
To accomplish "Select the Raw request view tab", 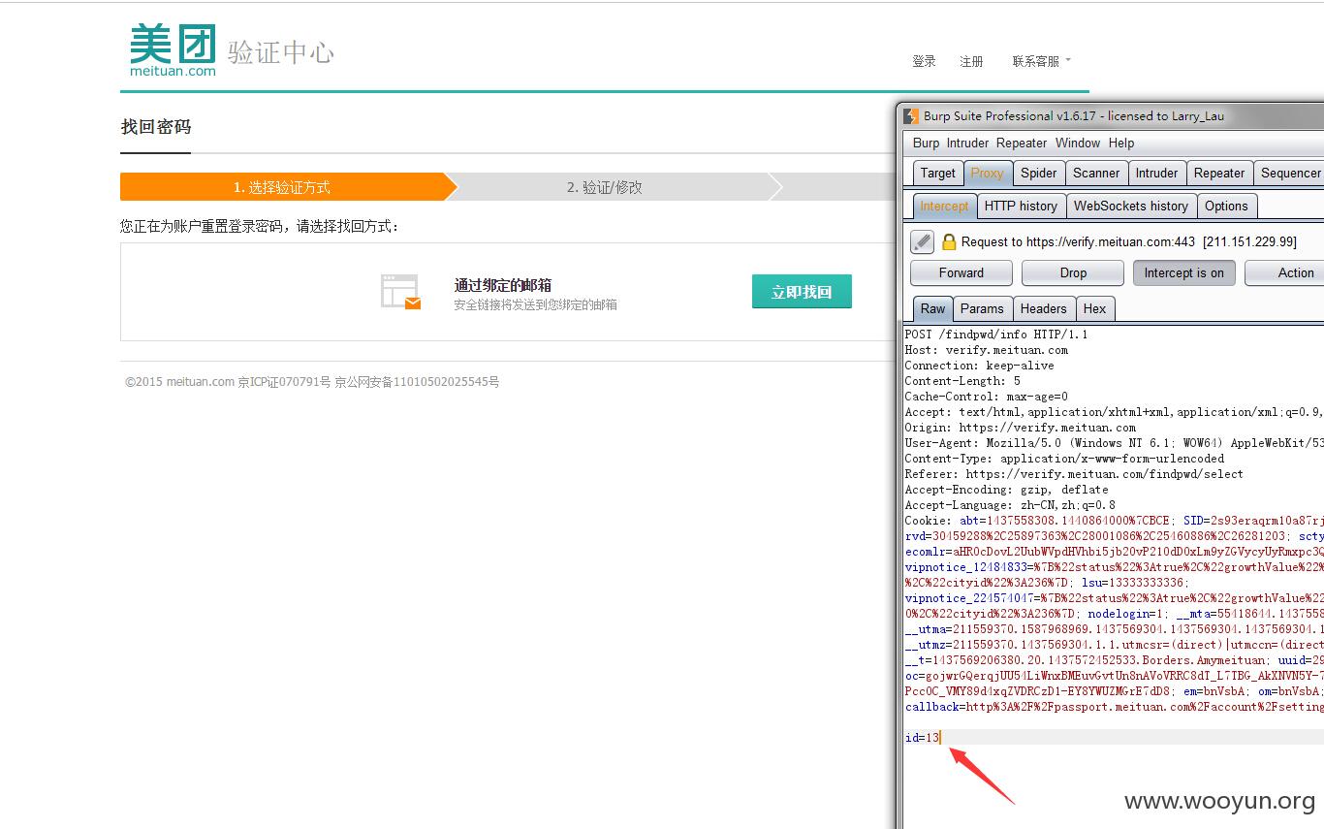I will pyautogui.click(x=932, y=308).
